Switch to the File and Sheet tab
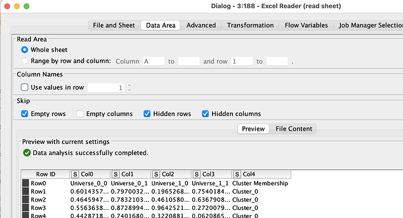The height and width of the screenshot is (218, 403). click(114, 26)
